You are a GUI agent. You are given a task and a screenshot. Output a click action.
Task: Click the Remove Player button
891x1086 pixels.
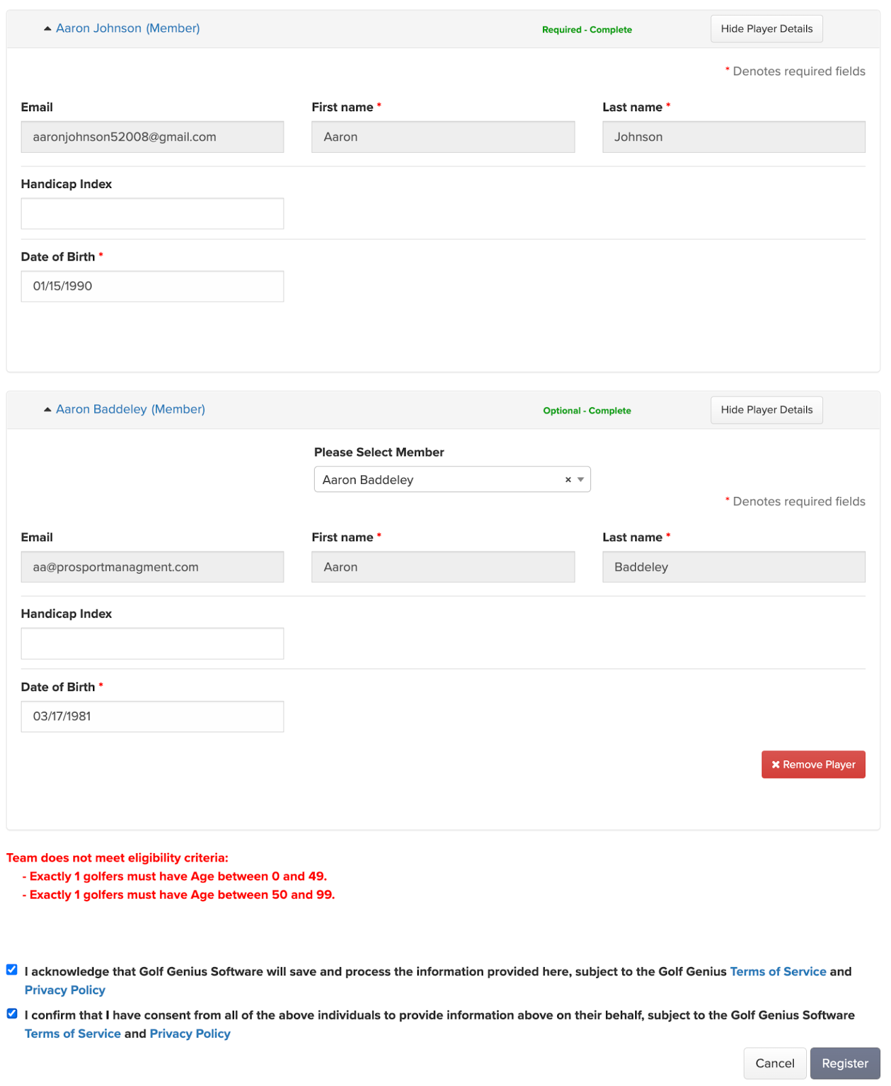tap(813, 764)
